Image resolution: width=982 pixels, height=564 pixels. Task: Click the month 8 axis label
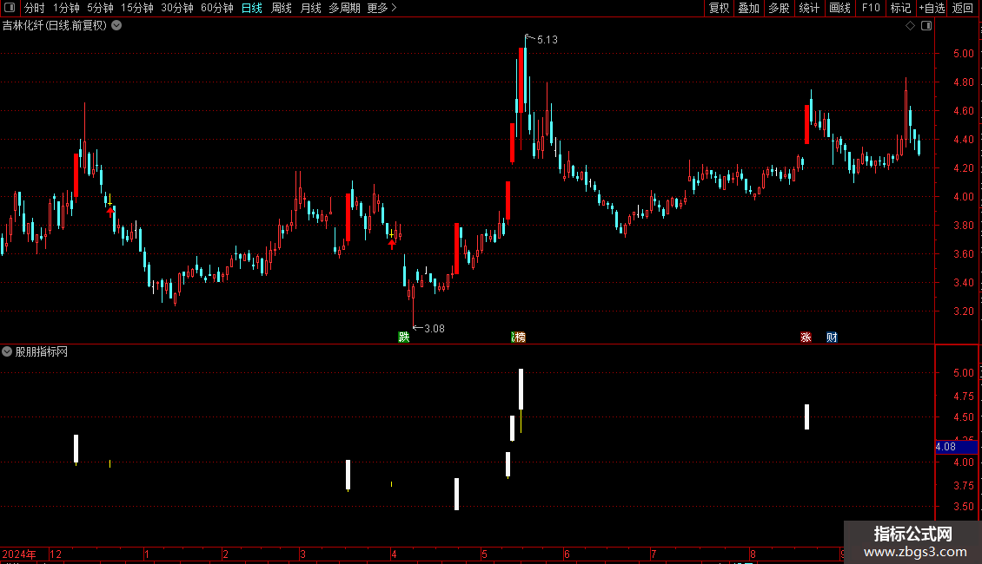point(753,554)
